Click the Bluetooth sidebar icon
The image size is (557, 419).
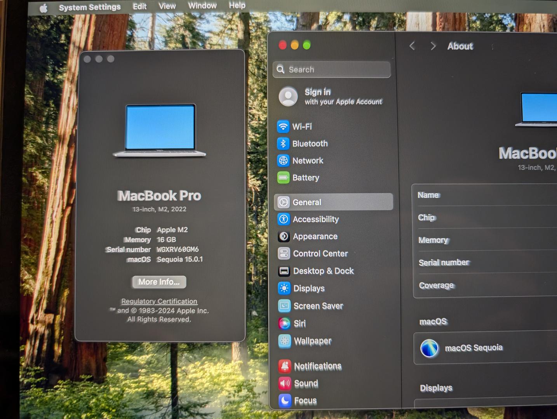pos(283,144)
